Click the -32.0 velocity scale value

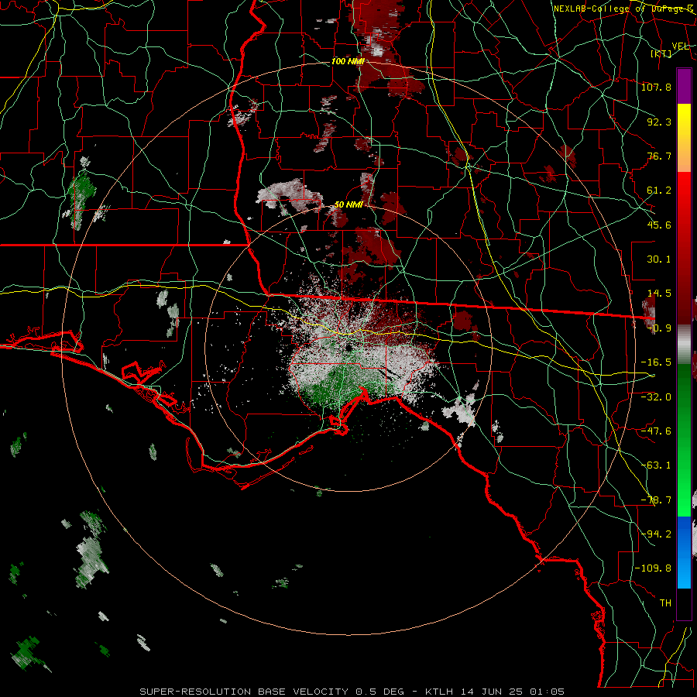click(656, 397)
